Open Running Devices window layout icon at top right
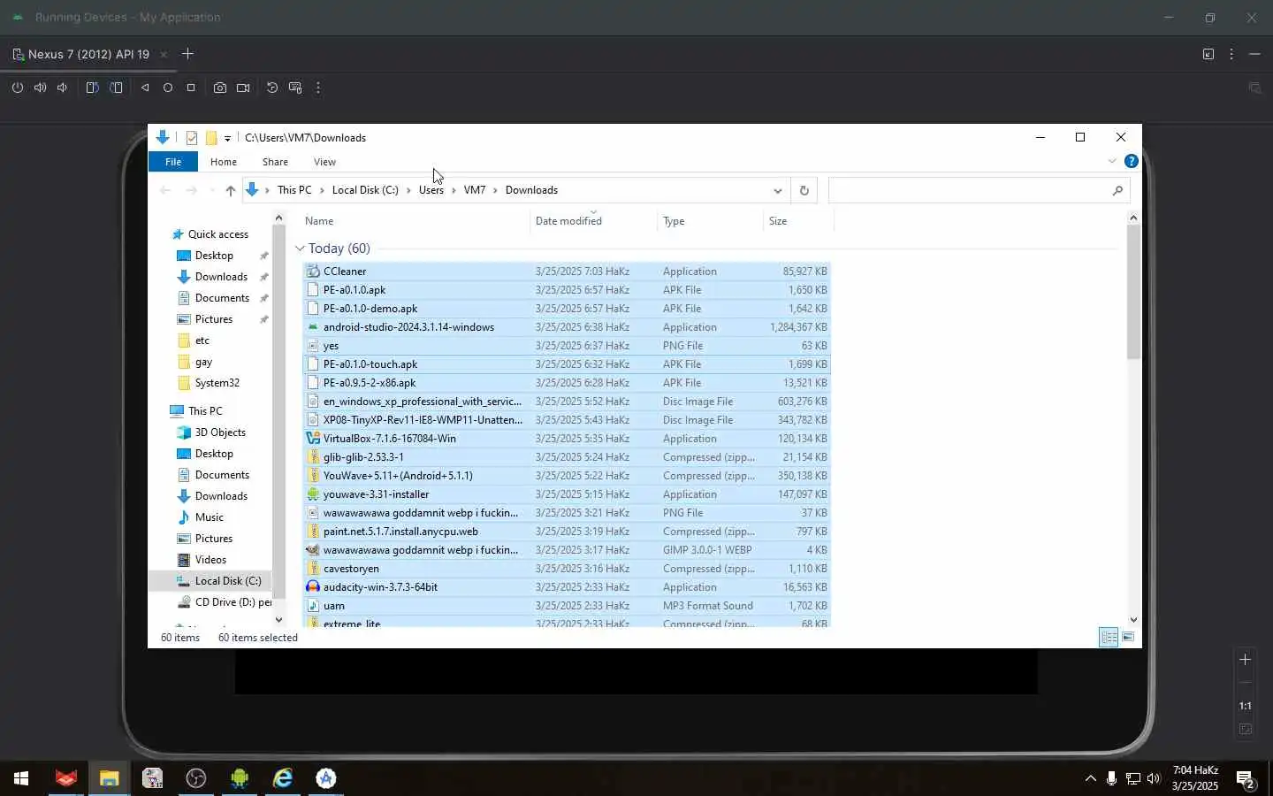Image resolution: width=1273 pixels, height=796 pixels. point(1208,54)
